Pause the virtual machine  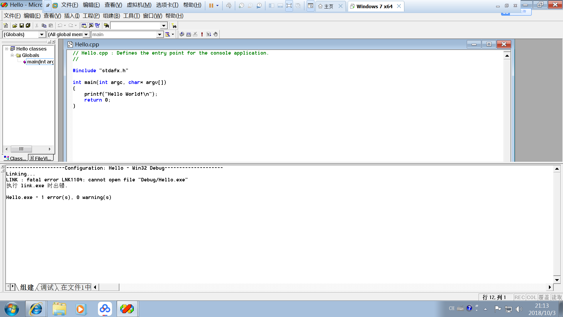click(x=211, y=6)
